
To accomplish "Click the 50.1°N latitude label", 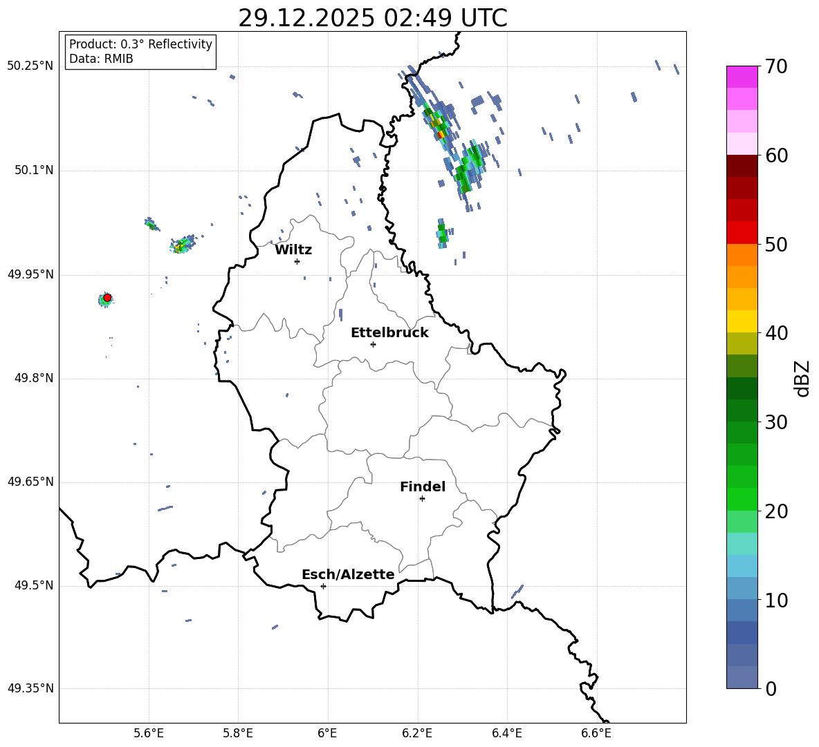I will 33,171.
